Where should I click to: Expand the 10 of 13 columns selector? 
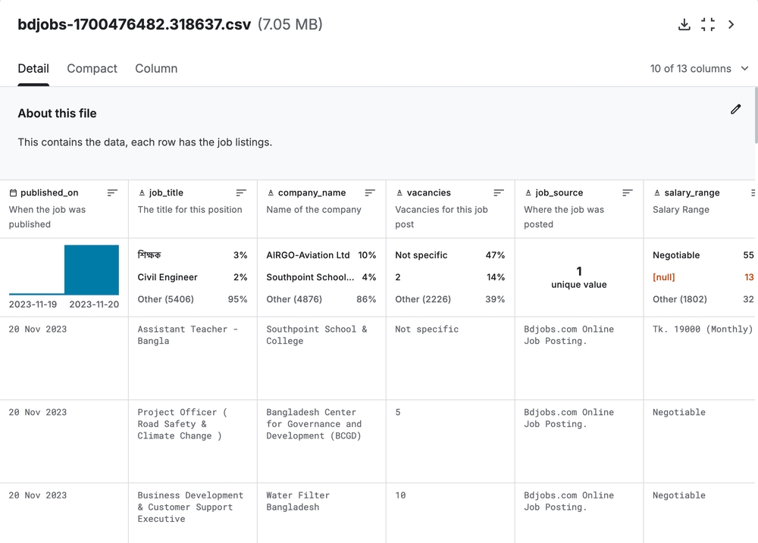[699, 68]
